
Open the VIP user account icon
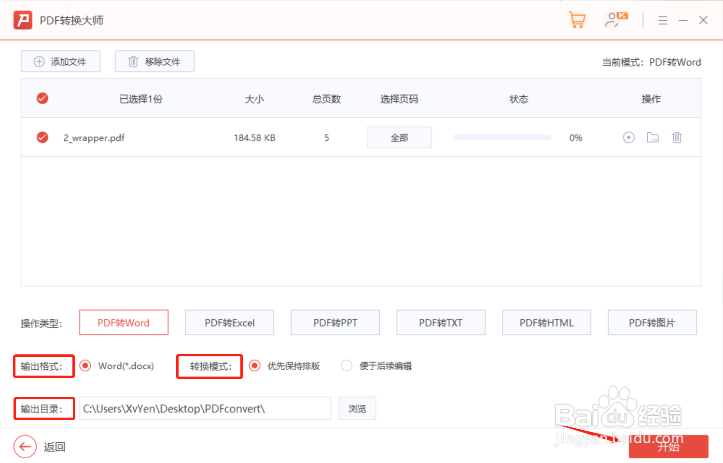(x=616, y=20)
